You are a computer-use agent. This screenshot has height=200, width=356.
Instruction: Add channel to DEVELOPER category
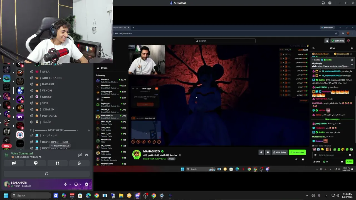click(89, 130)
